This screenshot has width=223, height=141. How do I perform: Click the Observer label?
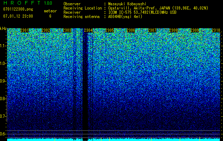pyautogui.click(x=72, y=4)
